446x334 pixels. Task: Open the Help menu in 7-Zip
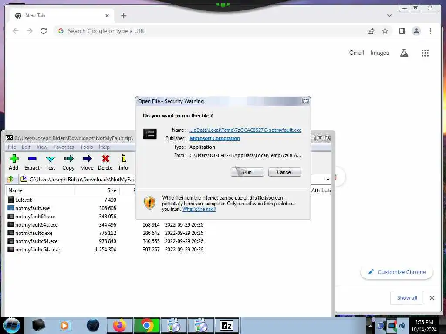tap(104, 147)
